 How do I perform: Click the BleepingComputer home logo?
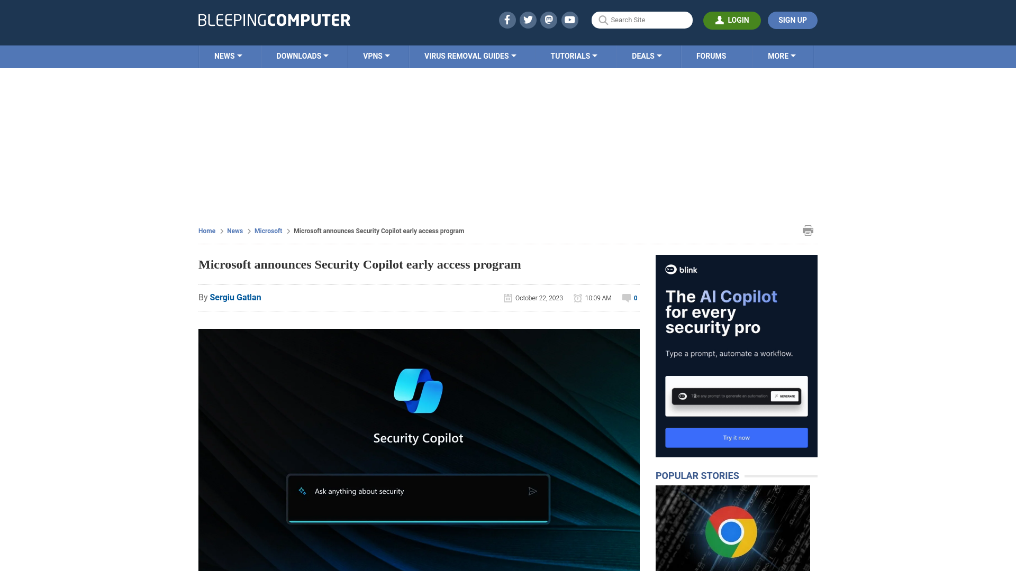(274, 20)
